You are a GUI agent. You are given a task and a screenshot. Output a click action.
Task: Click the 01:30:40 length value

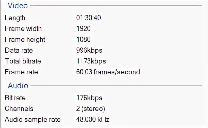[88, 18]
